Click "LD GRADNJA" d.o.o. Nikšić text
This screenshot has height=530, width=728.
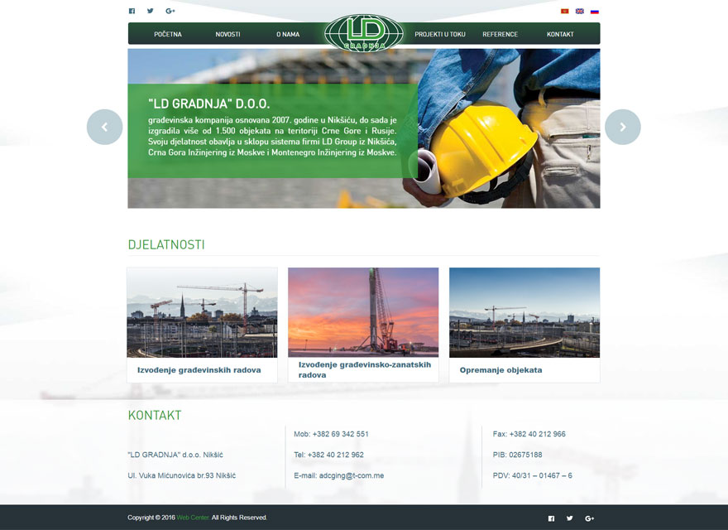(x=175, y=455)
